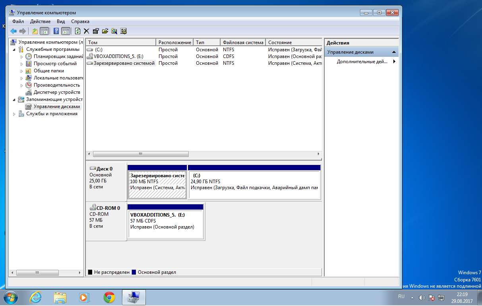482x306 pixels.
Task: Open the Файл menu
Action: pos(18,21)
